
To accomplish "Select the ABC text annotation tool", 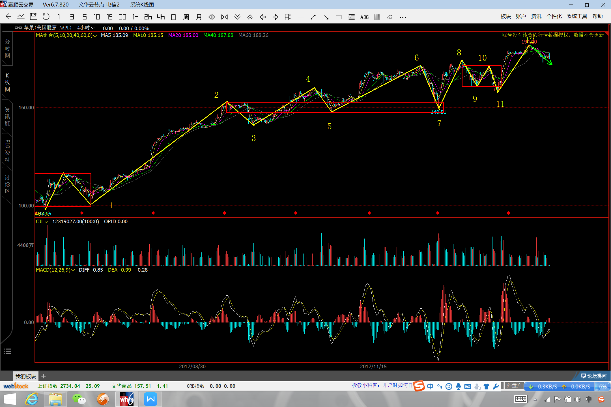I will point(364,17).
